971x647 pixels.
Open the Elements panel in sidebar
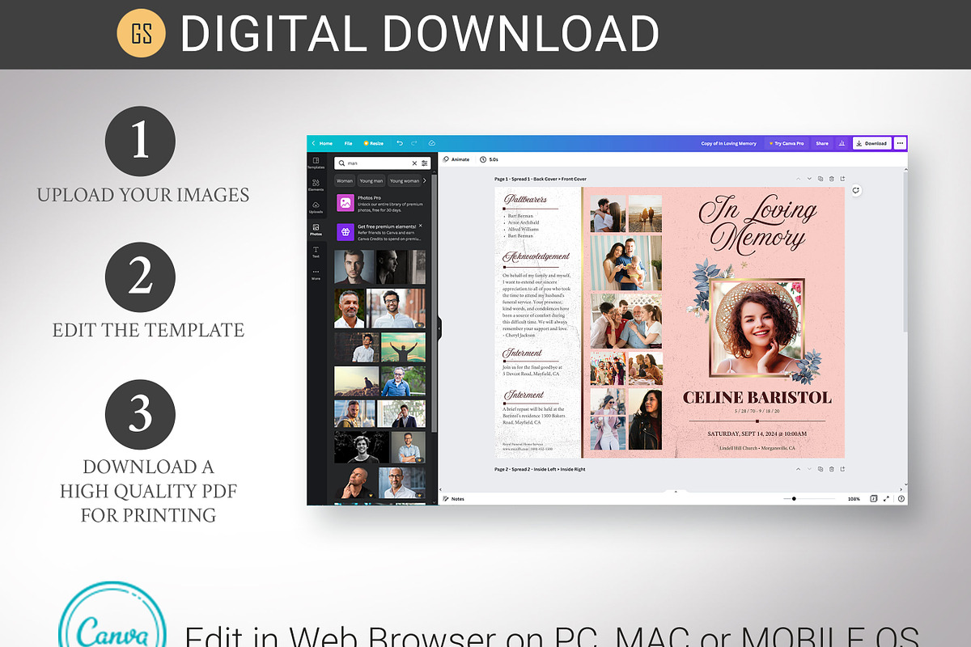(x=316, y=185)
